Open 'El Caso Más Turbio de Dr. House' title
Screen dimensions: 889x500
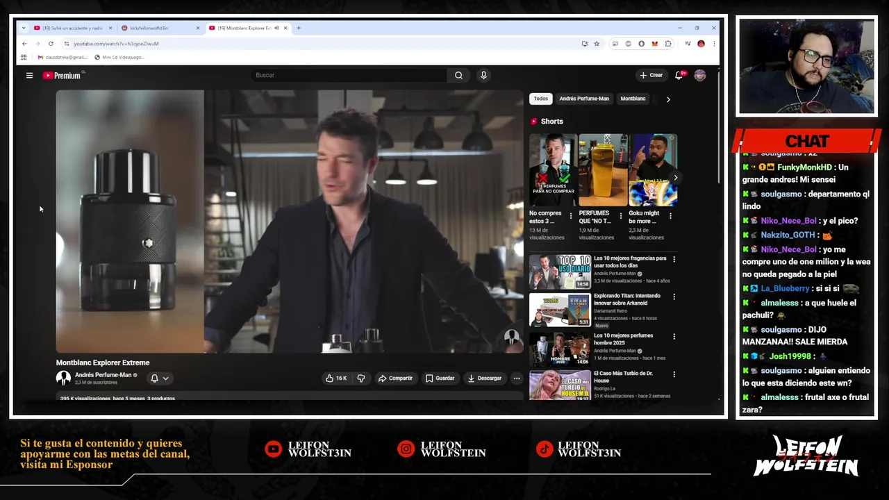[x=623, y=376]
